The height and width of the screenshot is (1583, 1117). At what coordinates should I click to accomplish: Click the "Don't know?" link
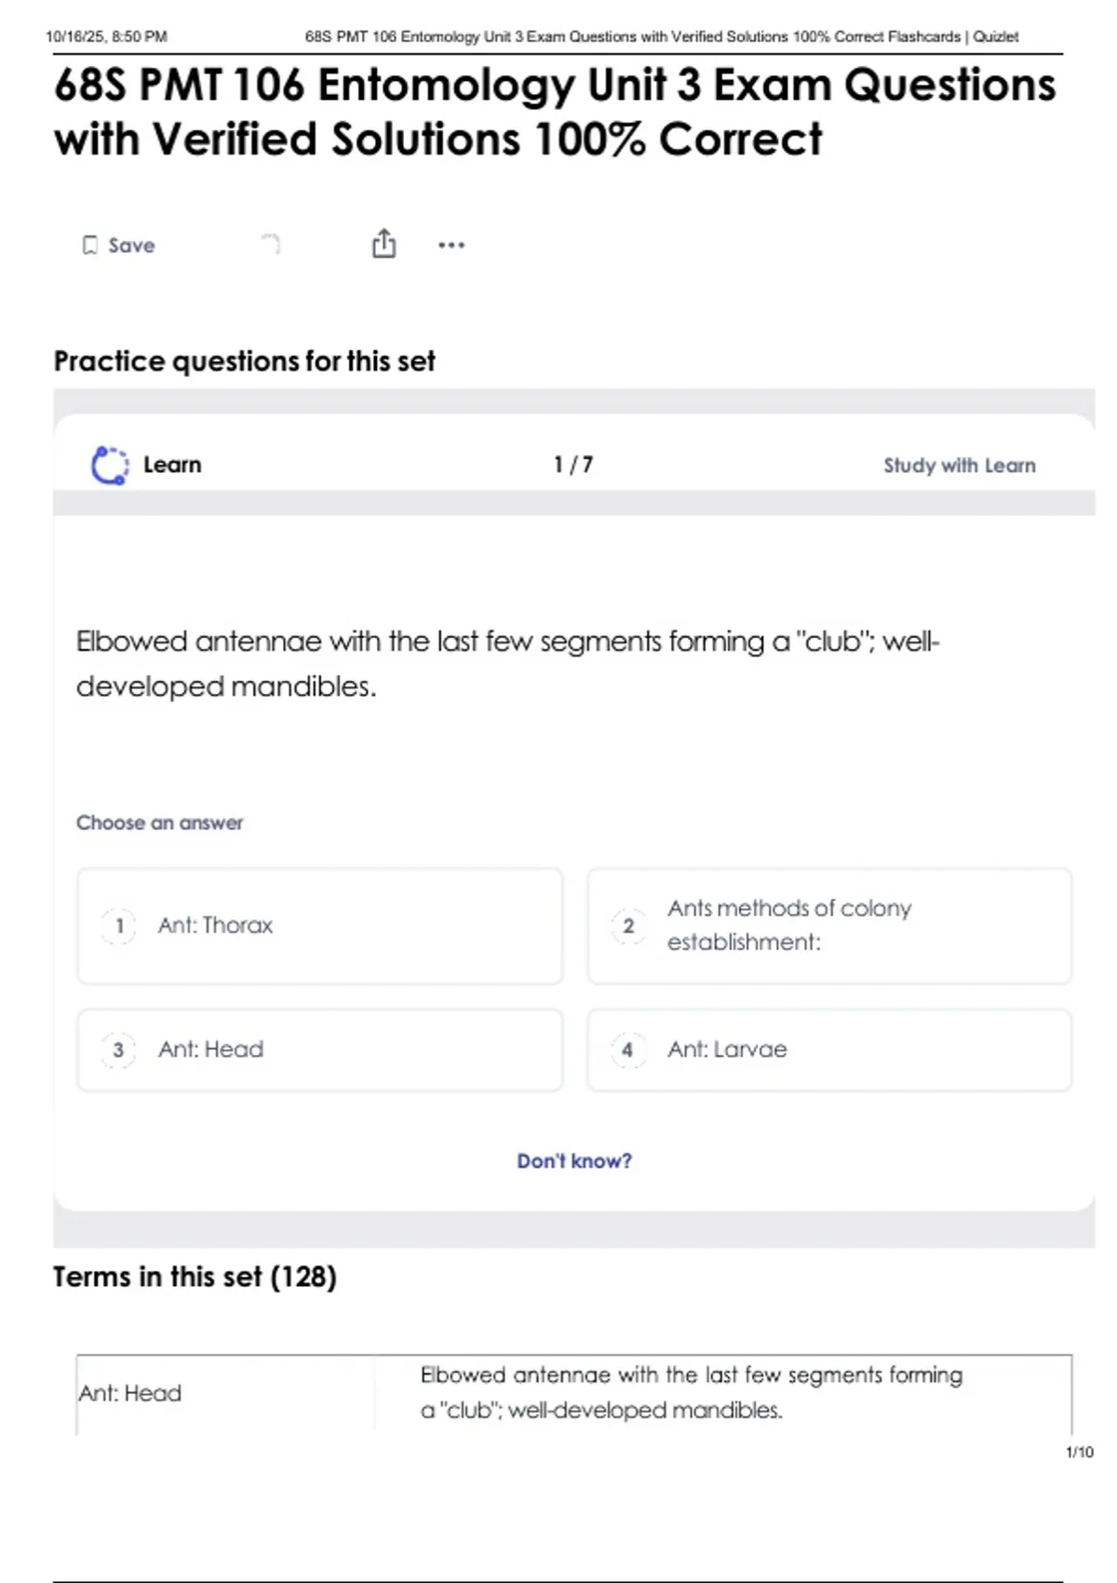574,1161
